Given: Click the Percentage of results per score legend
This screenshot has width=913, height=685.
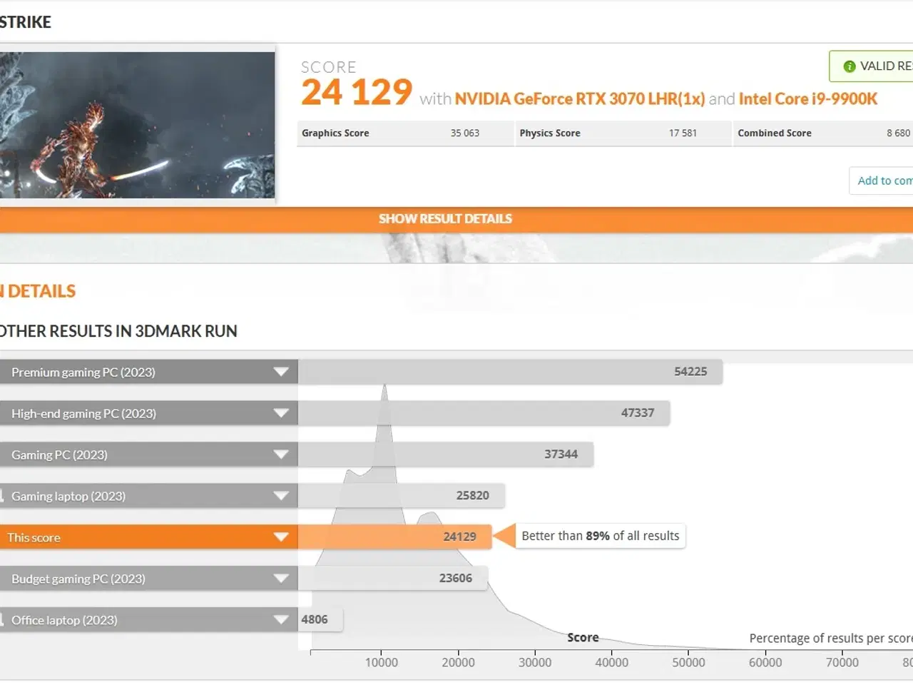Looking at the screenshot, I should (831, 639).
